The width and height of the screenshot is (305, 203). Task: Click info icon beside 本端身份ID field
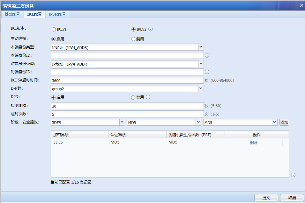(207, 55)
